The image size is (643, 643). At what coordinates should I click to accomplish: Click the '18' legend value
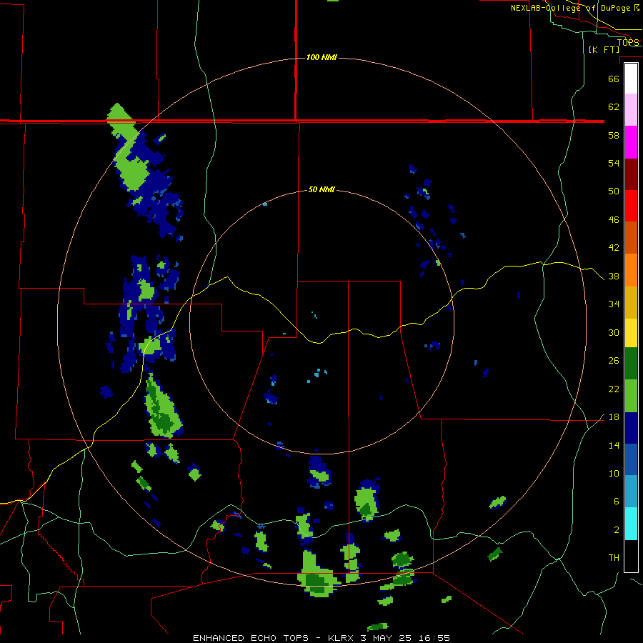(614, 417)
